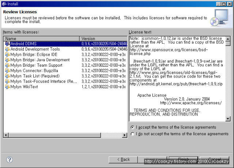Click the Mylyn Bridge: Java Development icon
The height and width of the screenshot is (168, 234).
pos(7,60)
